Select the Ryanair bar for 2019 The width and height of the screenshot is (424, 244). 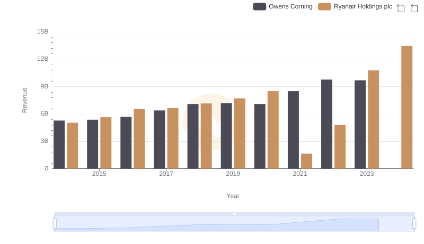(x=240, y=133)
